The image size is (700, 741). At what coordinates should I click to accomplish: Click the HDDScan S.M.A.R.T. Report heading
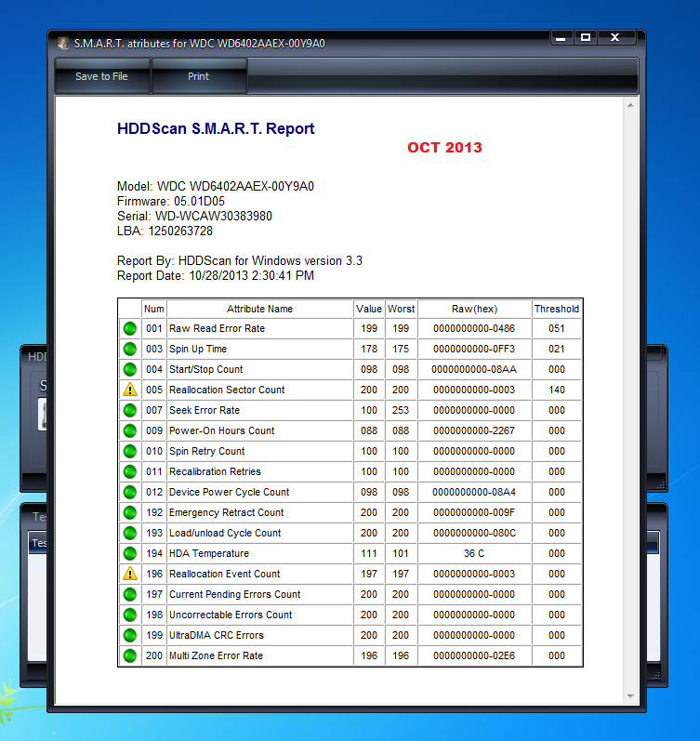[x=216, y=128]
